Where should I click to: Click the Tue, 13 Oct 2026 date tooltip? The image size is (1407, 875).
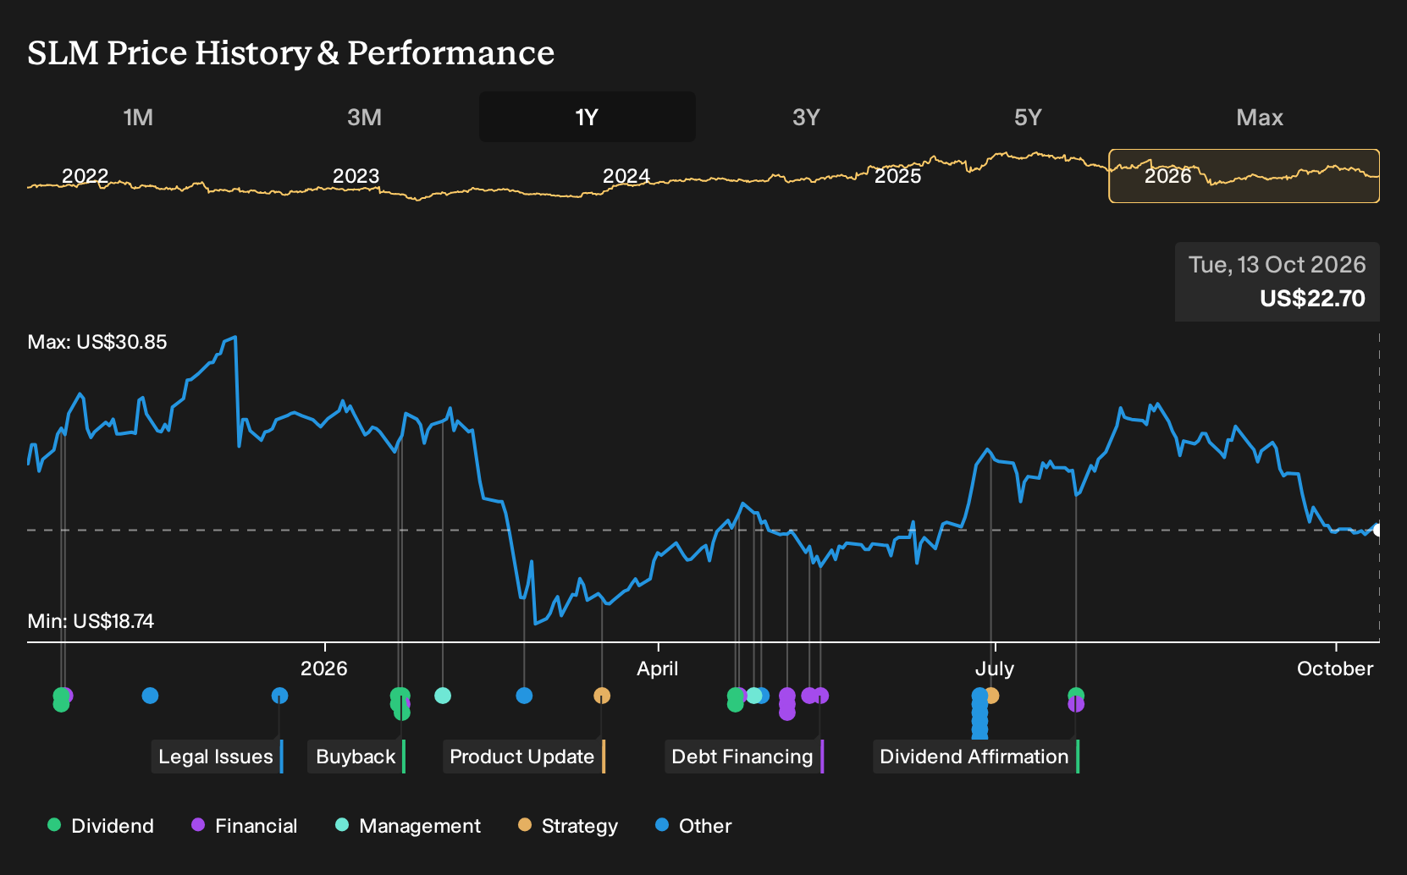pos(1277,265)
